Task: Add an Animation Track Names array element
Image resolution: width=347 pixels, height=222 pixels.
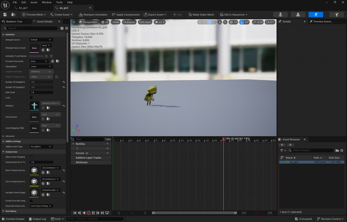Action: tap(46, 56)
